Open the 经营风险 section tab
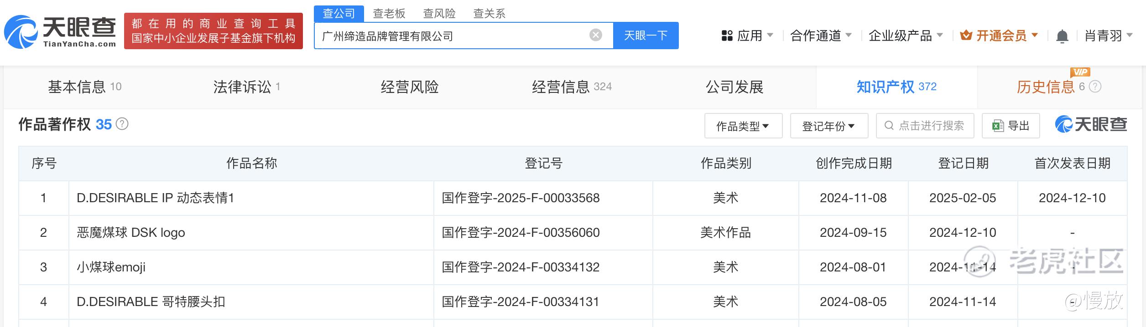The height and width of the screenshot is (327, 1146). (x=410, y=87)
